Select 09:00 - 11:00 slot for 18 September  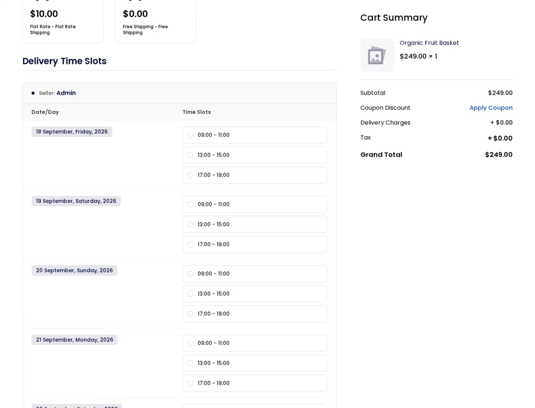pos(255,135)
